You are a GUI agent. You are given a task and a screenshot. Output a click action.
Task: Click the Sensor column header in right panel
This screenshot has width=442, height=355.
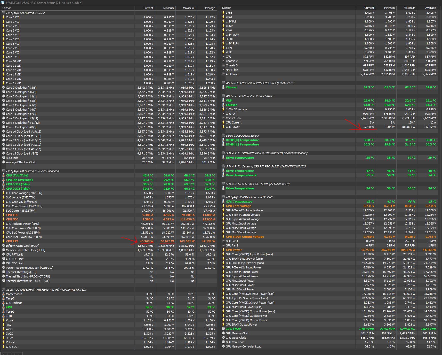coord(288,8)
